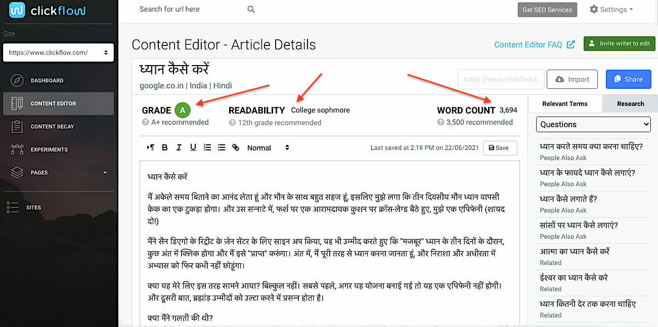
Task: Click the Get SEO Services button
Action: click(547, 10)
